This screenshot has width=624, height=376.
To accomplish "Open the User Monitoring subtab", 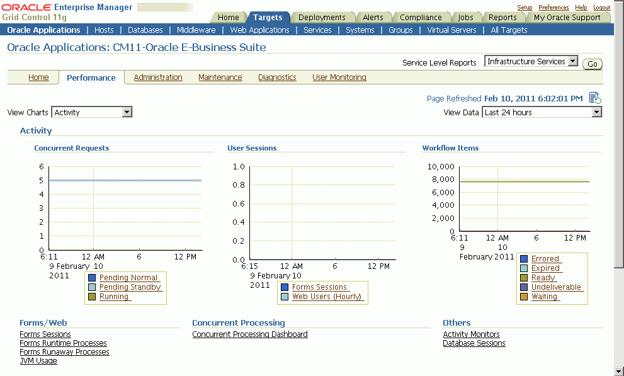I will (339, 77).
